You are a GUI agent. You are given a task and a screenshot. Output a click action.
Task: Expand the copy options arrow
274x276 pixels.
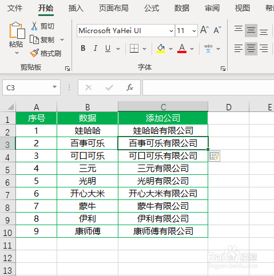[62, 40]
